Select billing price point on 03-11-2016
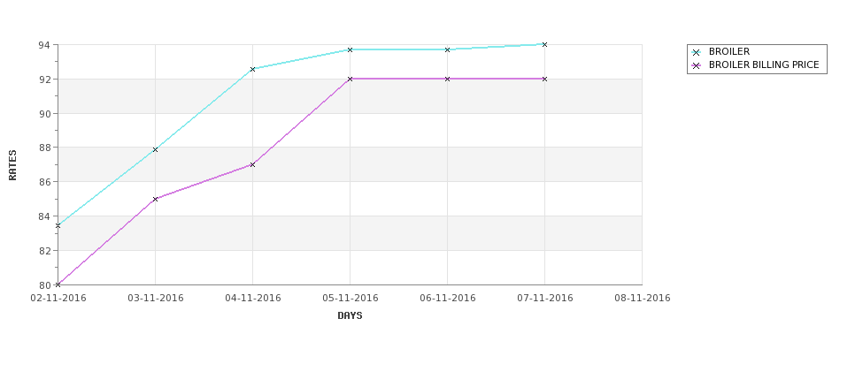 [155, 200]
